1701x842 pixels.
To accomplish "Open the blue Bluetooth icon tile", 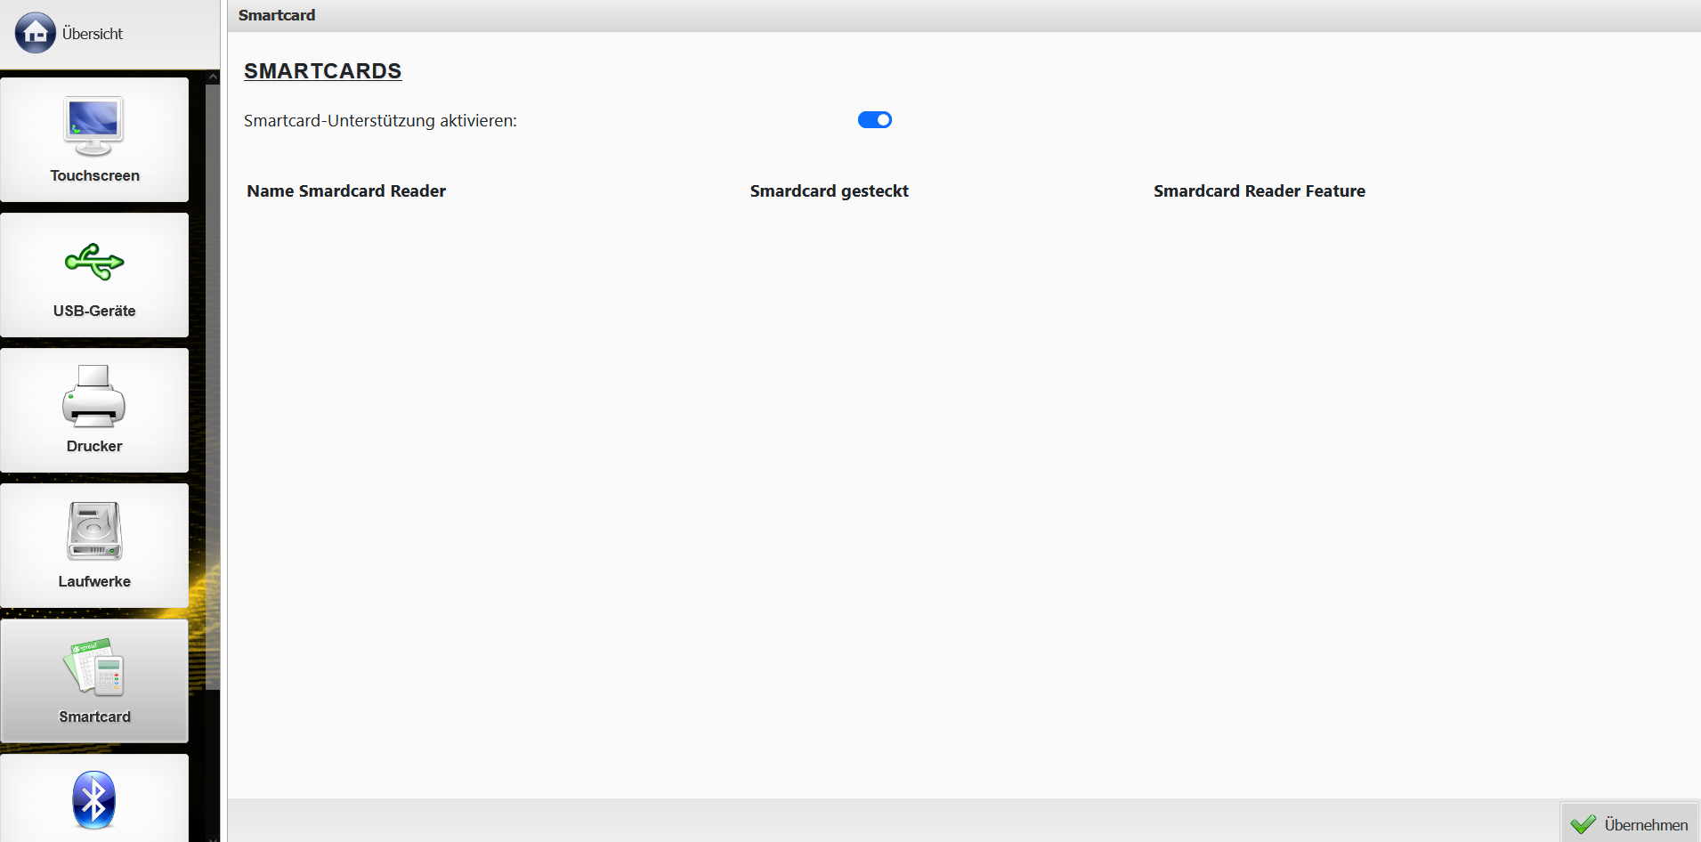I will point(94,798).
